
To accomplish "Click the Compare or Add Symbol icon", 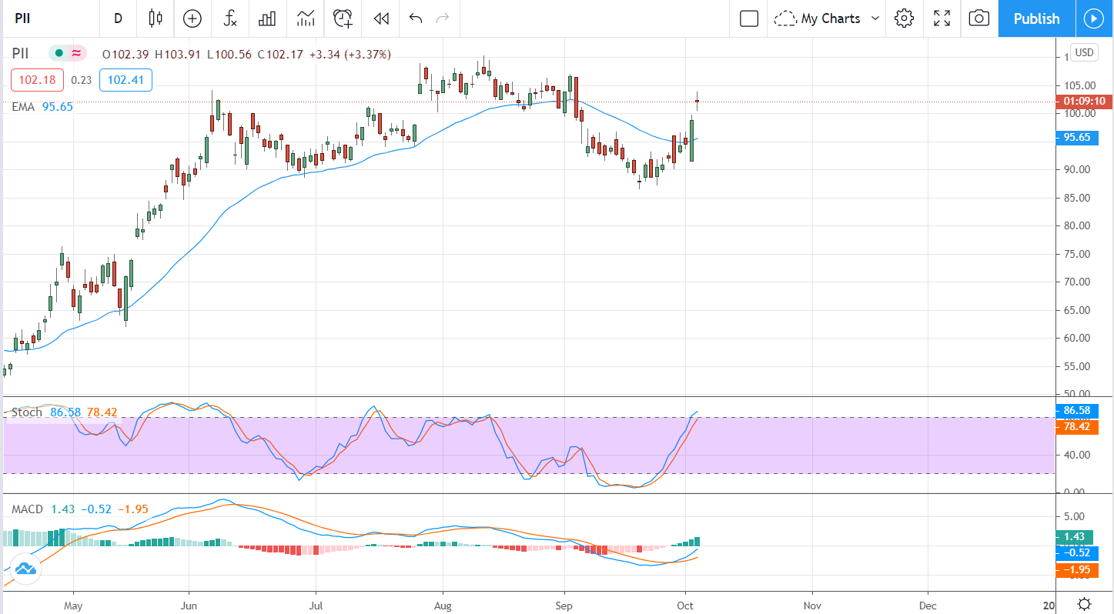I will pyautogui.click(x=192, y=18).
